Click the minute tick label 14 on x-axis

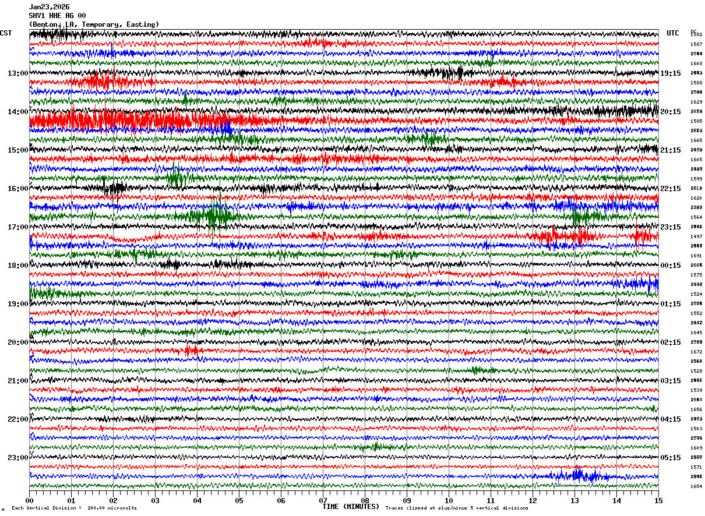(x=616, y=501)
